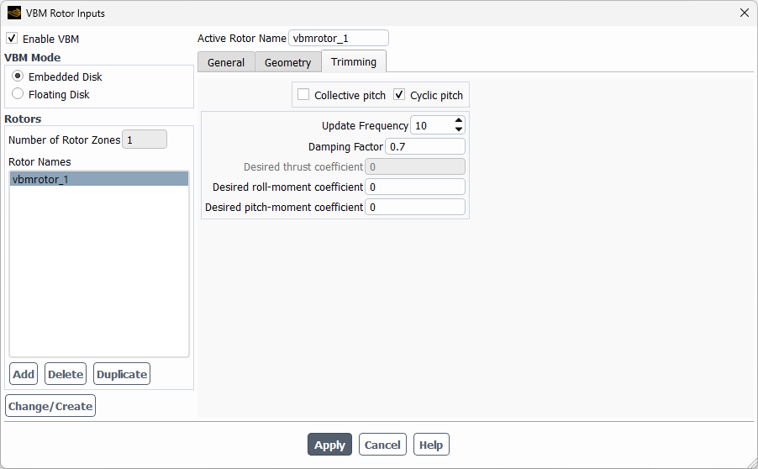Click the Cancel button
The width and height of the screenshot is (758, 469).
coord(382,445)
